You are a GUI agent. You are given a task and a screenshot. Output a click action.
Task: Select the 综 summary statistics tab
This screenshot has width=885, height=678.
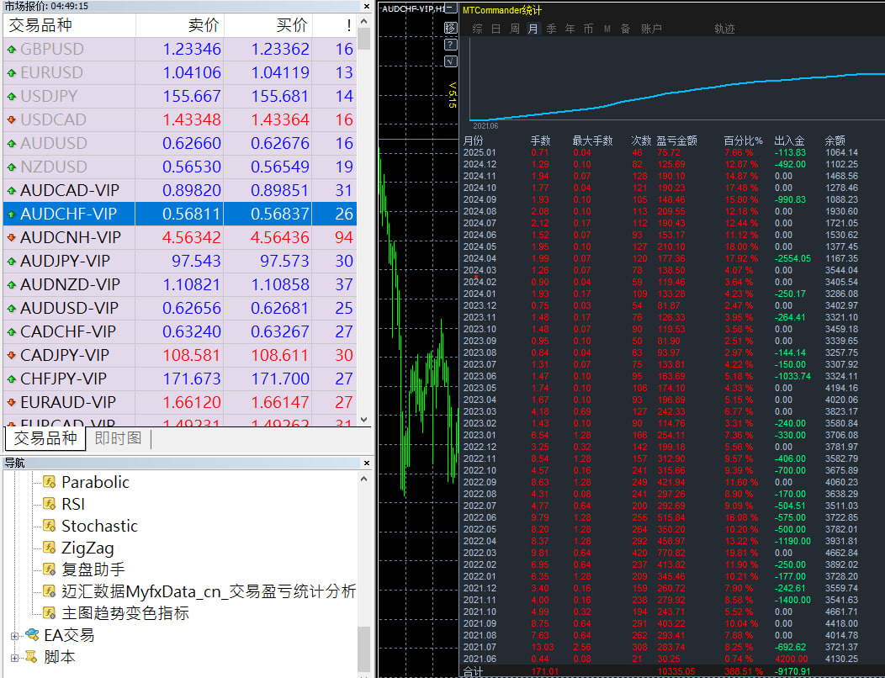(478, 29)
